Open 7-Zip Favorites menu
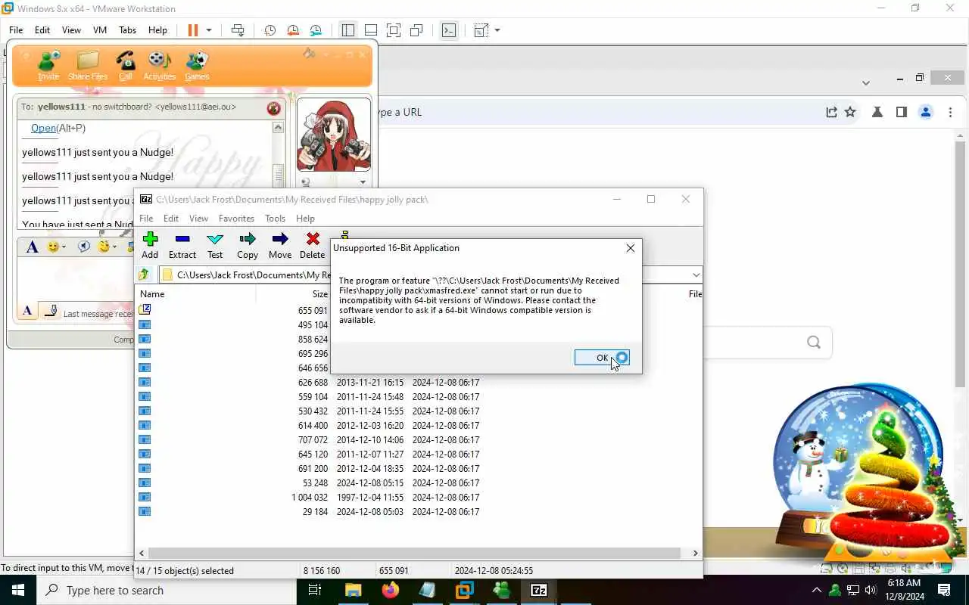This screenshot has width=969, height=605. pyautogui.click(x=236, y=219)
